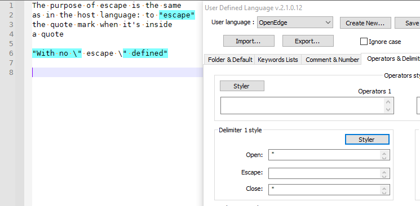Click line number 3 in the editor margin

(x=11, y=25)
